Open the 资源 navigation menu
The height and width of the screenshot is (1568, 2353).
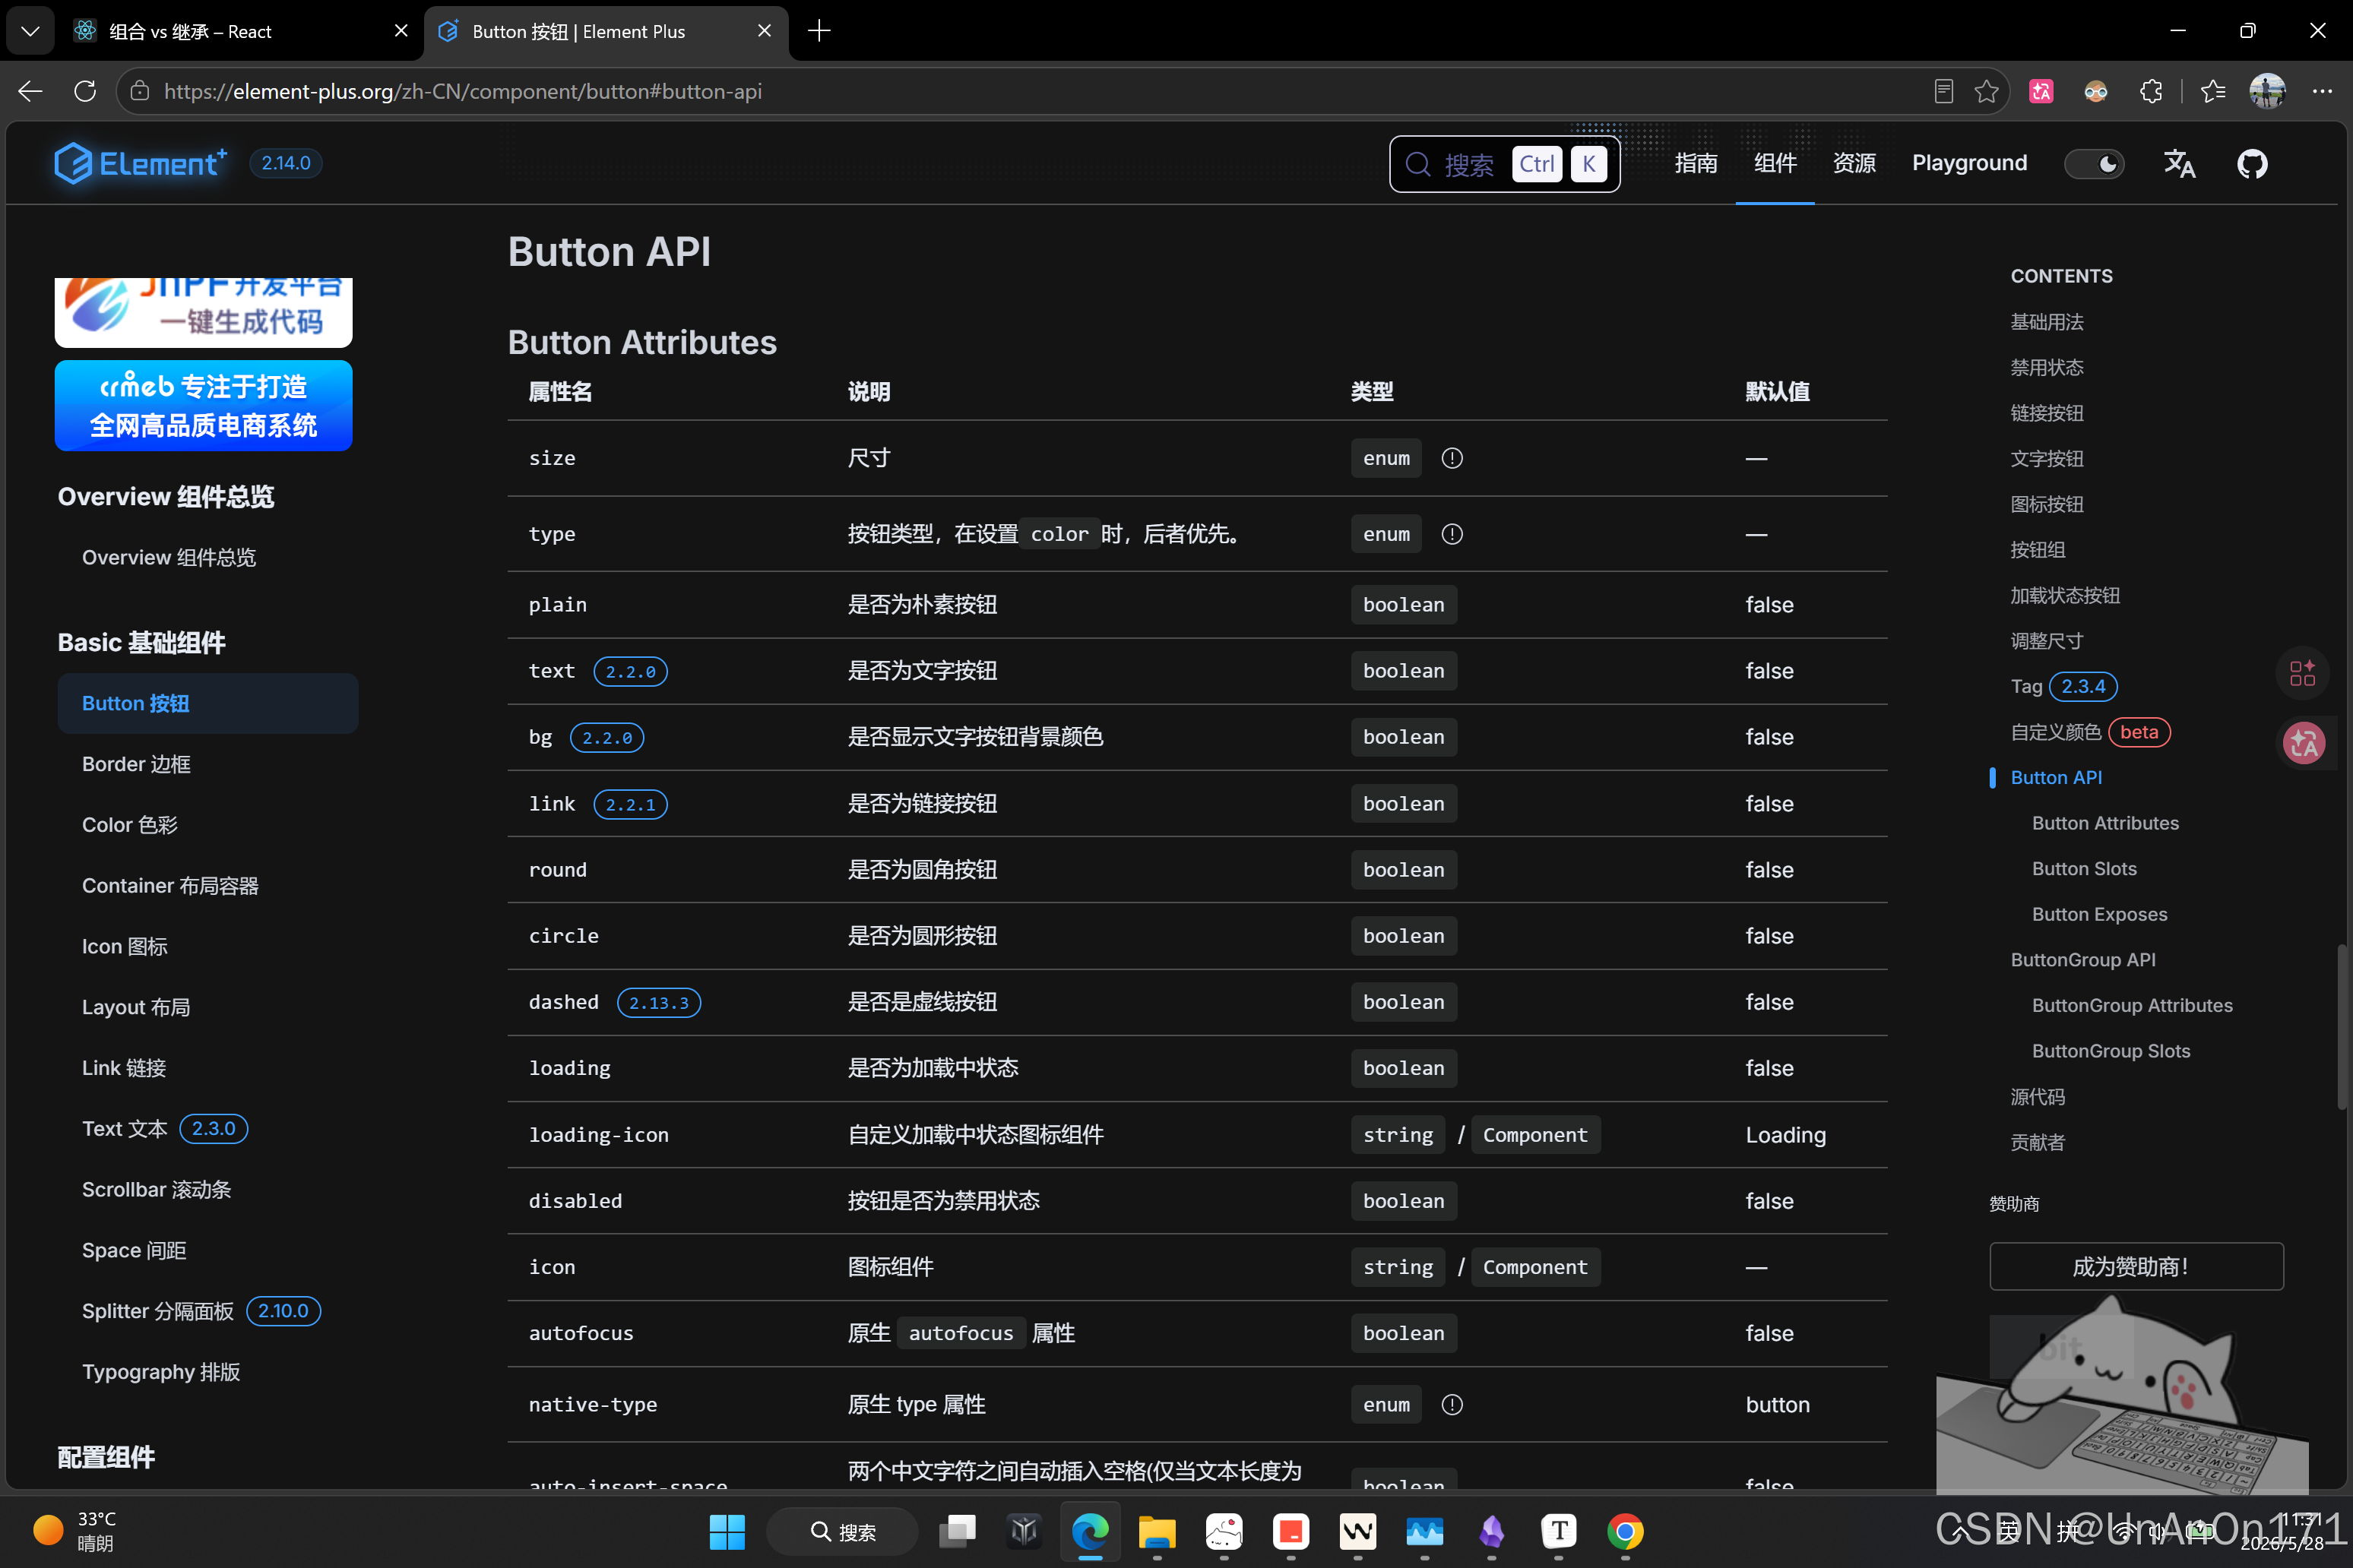click(1854, 163)
